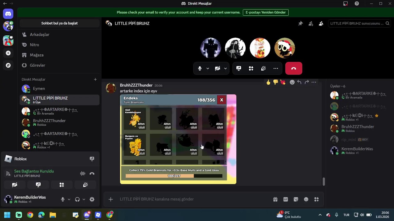Click the resend verification email button
The image size is (394, 221).
tap(266, 13)
